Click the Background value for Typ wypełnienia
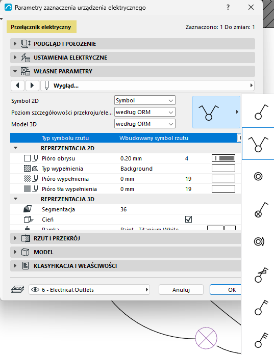This screenshot has height=355, width=274. [x=137, y=169]
